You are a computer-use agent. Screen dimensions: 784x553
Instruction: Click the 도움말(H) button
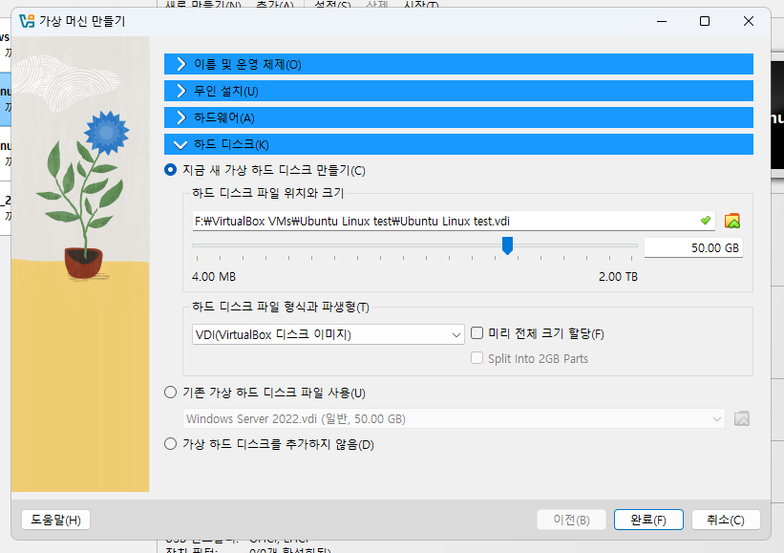(55, 520)
